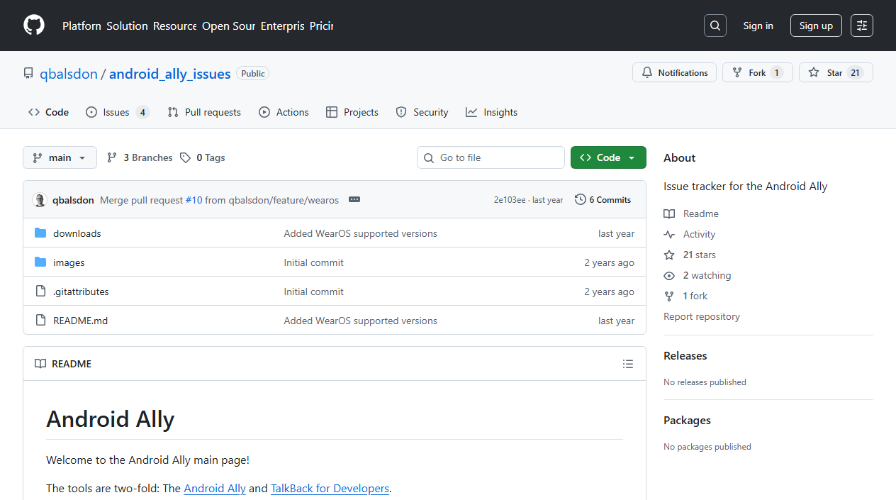Image resolution: width=896 pixels, height=500 pixels.
Task: Expand the green Code dropdown button
Action: 608,157
